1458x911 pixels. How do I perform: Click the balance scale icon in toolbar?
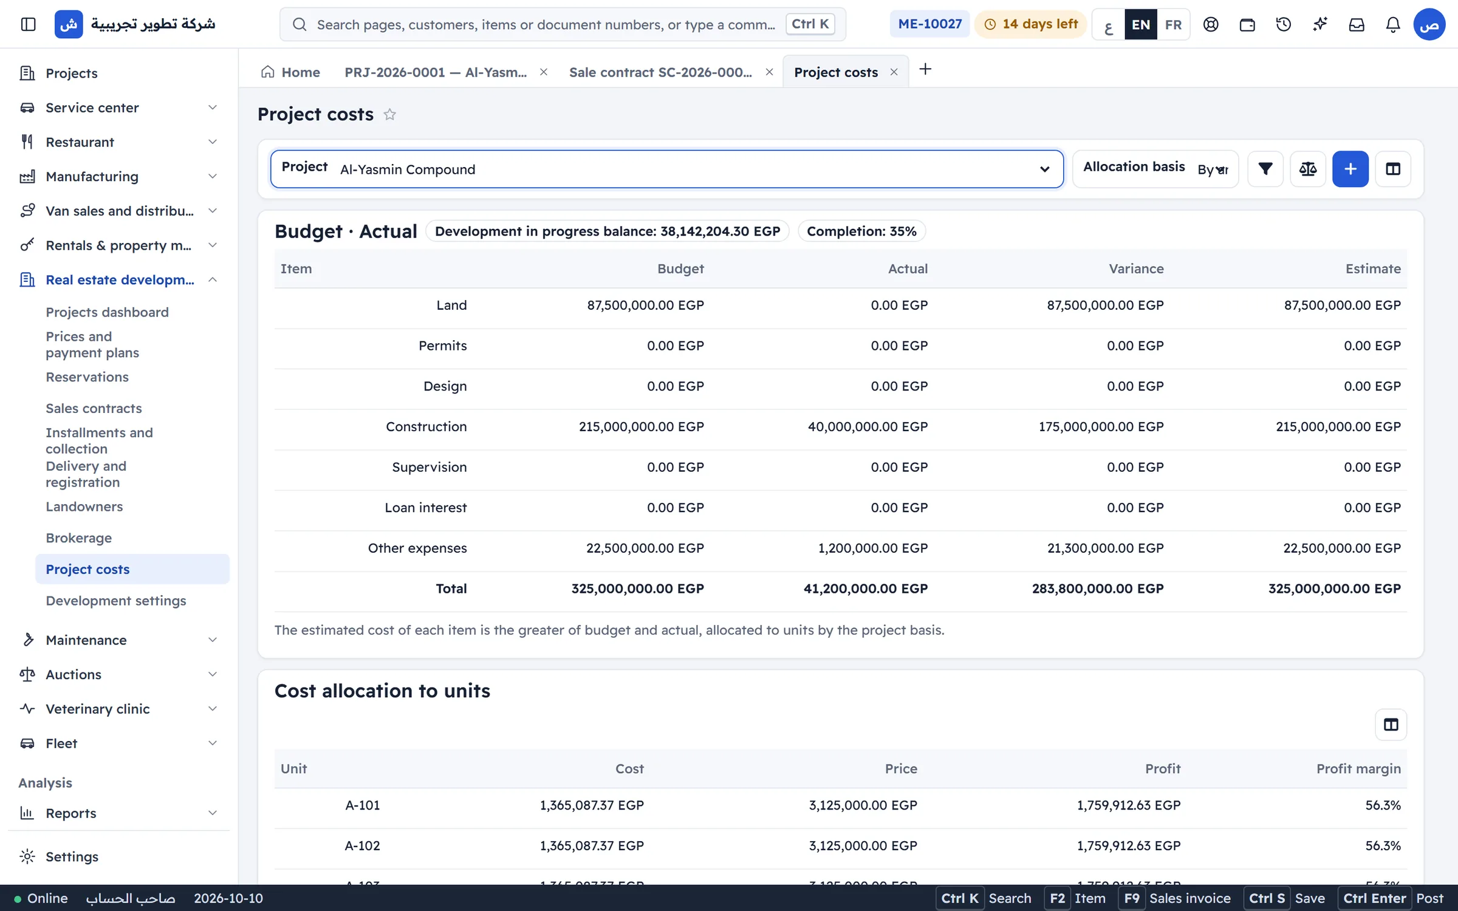click(x=1308, y=169)
